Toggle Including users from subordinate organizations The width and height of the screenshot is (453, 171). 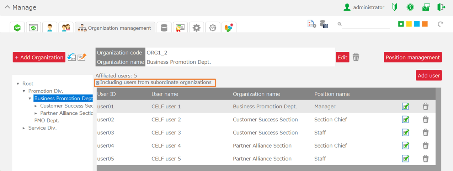pyautogui.click(x=97, y=83)
